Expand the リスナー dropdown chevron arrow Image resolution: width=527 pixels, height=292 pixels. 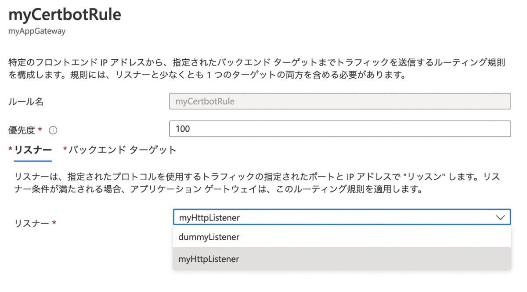click(500, 217)
